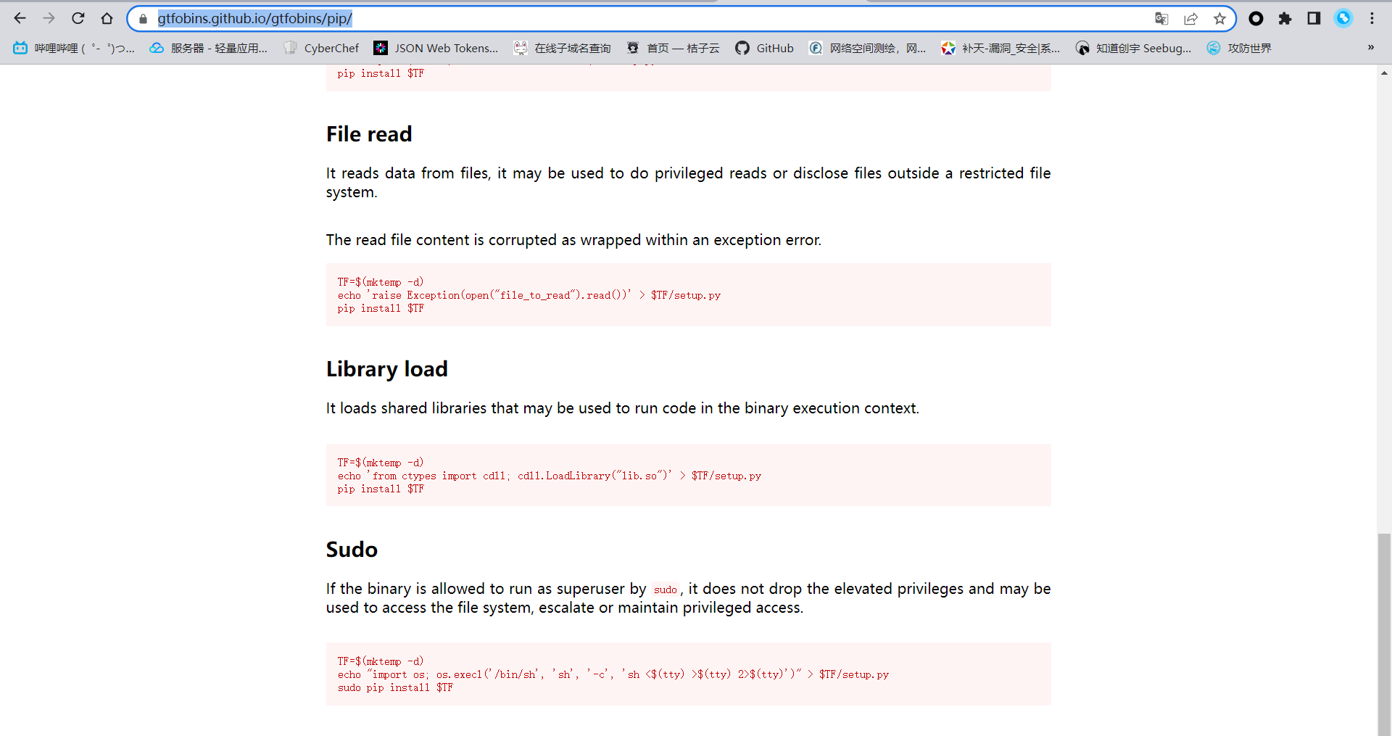Open the black circle extension icon
The height and width of the screenshot is (736, 1392).
[1256, 19]
